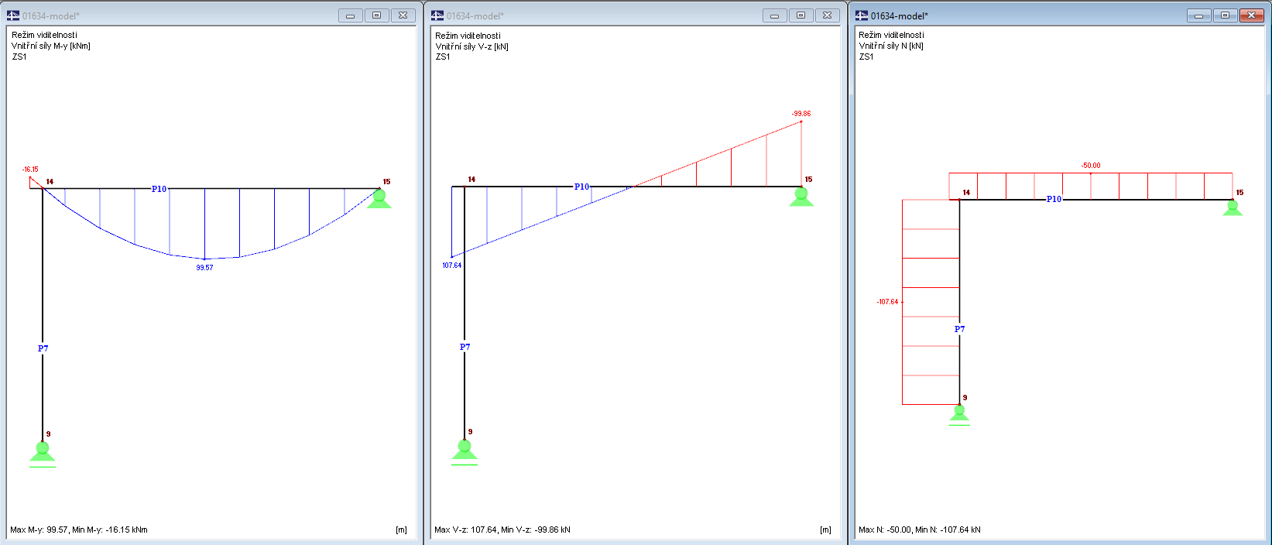Click the -99.86 shear value label
This screenshot has height=545, width=1272.
(801, 114)
